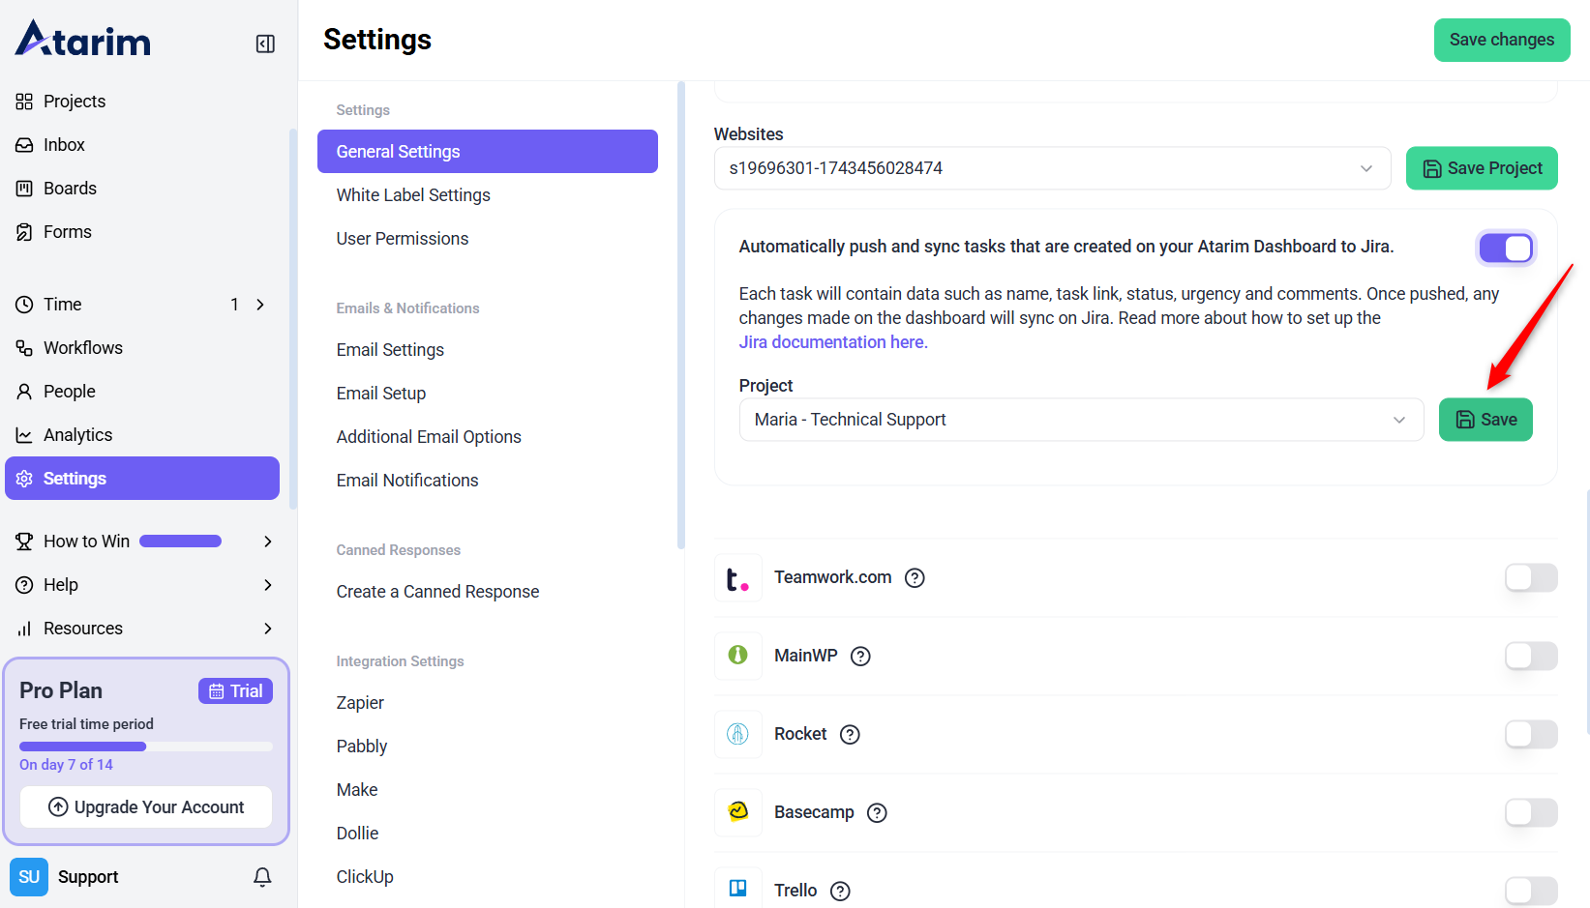Click the Trello logo icon
This screenshot has height=908, width=1590.
(737, 889)
